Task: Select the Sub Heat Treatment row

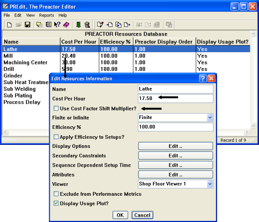Action: coord(26,82)
